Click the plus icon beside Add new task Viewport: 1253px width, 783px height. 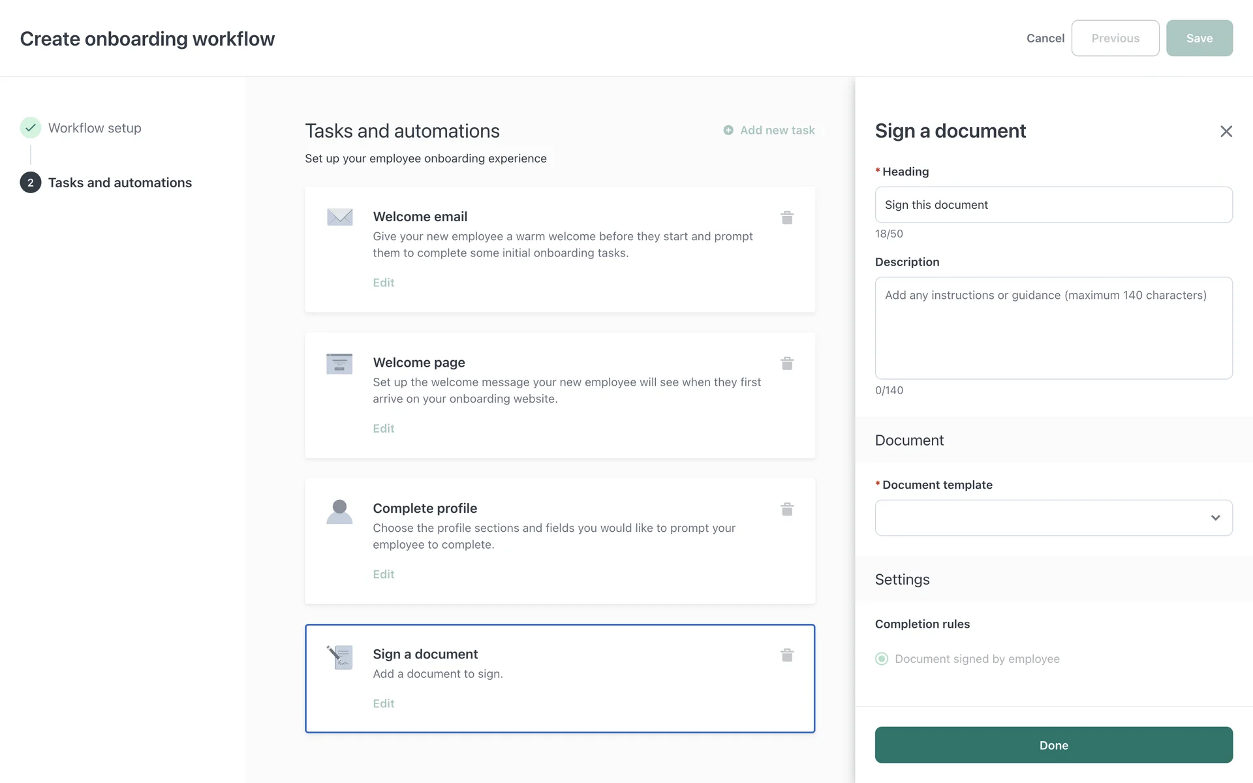[728, 130]
